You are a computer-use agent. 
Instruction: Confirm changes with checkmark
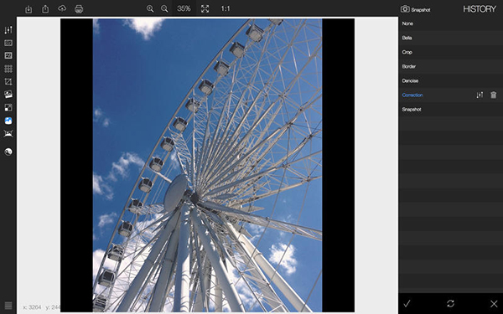point(407,303)
